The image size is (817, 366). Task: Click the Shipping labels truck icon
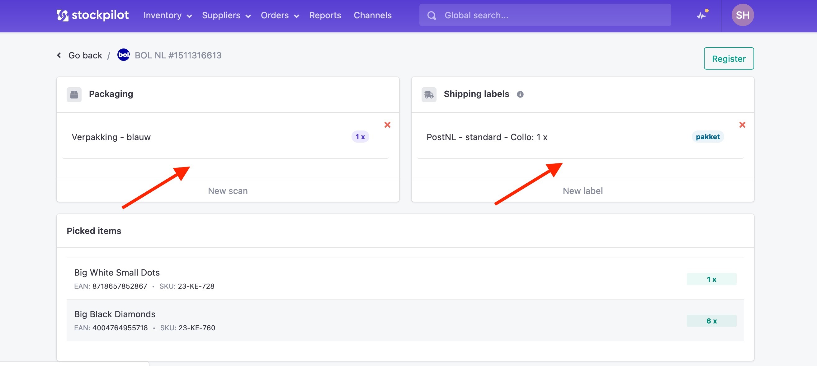[429, 94]
